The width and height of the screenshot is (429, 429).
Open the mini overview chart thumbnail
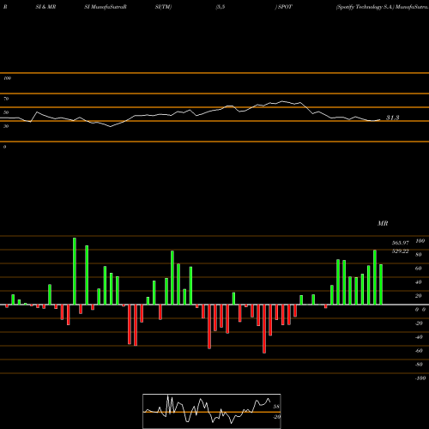(212, 411)
